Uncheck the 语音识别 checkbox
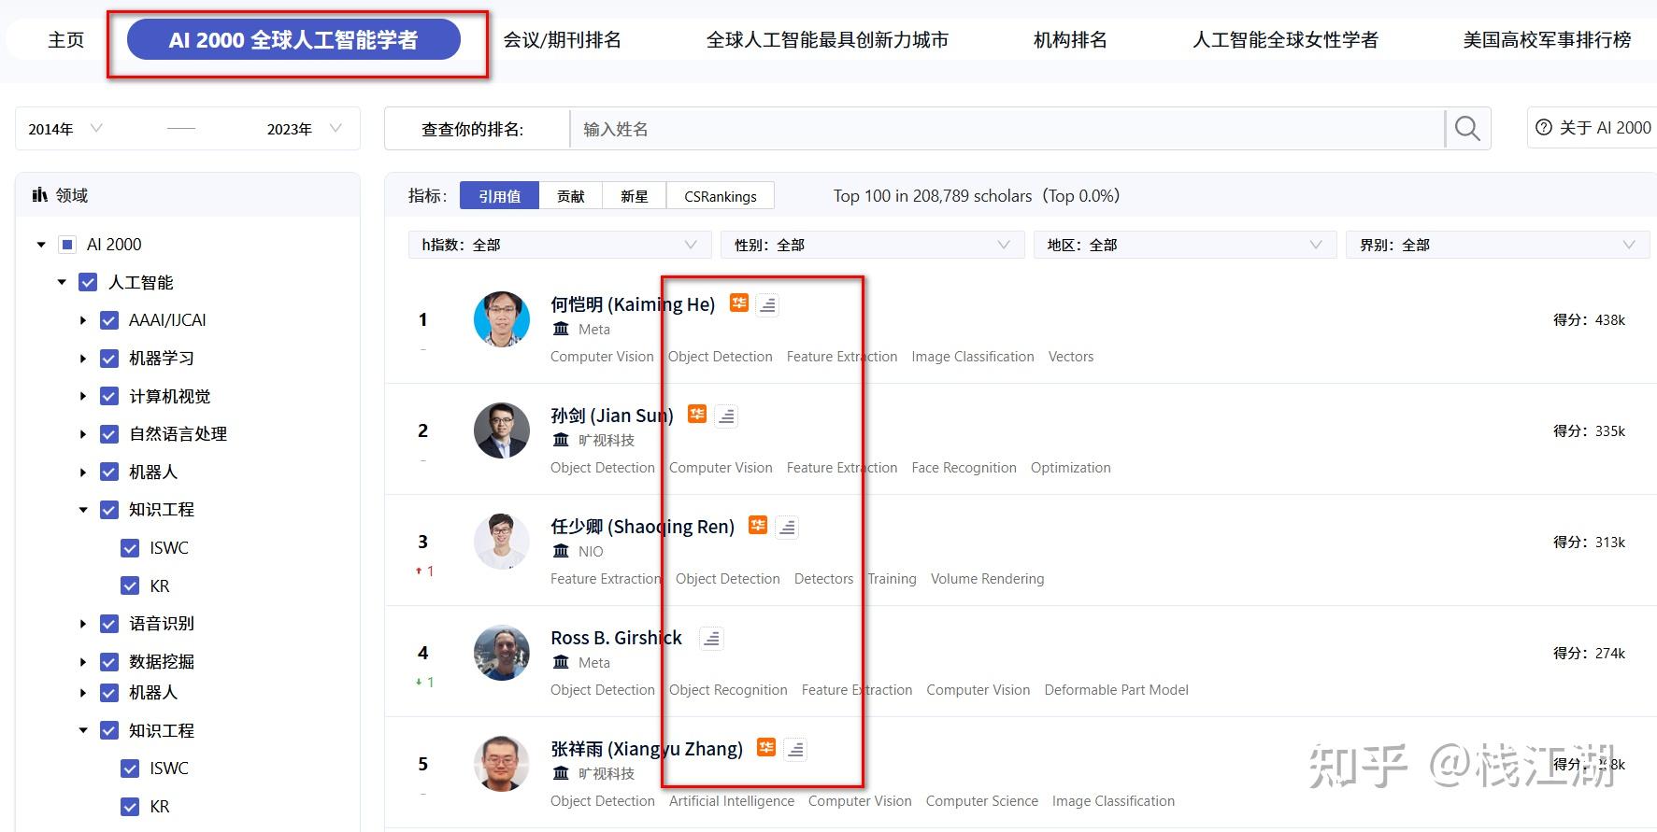The width and height of the screenshot is (1657, 832). coord(109,624)
